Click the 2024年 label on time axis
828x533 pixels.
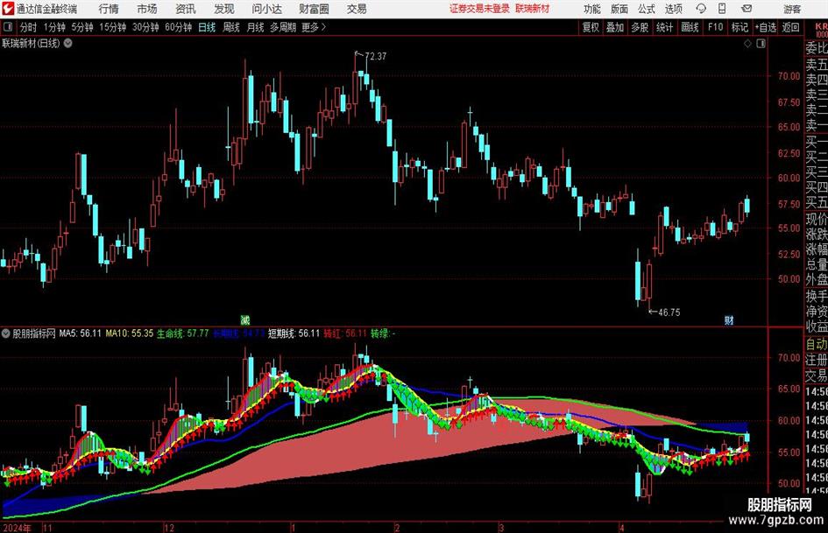(17, 528)
